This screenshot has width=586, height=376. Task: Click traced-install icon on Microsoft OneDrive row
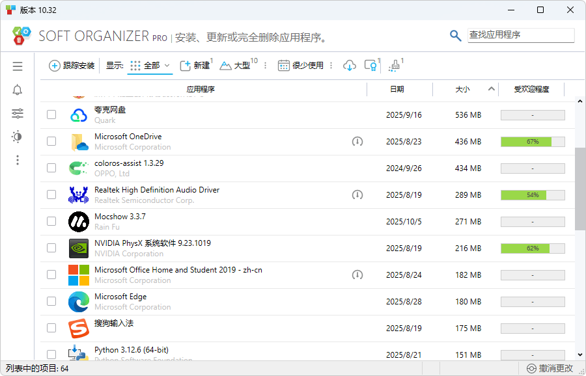[357, 141]
